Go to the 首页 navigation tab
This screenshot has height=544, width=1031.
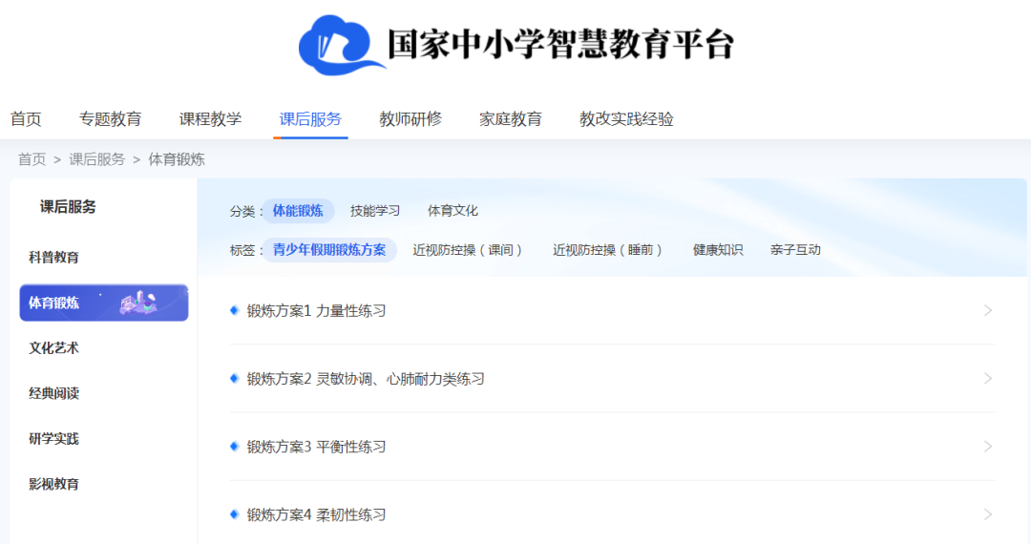27,119
